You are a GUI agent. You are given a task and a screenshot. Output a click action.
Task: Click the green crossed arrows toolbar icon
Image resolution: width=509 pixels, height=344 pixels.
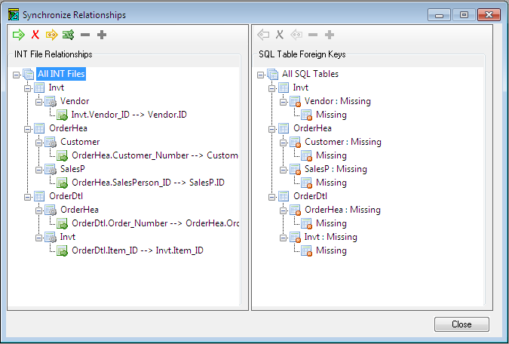[x=69, y=35]
